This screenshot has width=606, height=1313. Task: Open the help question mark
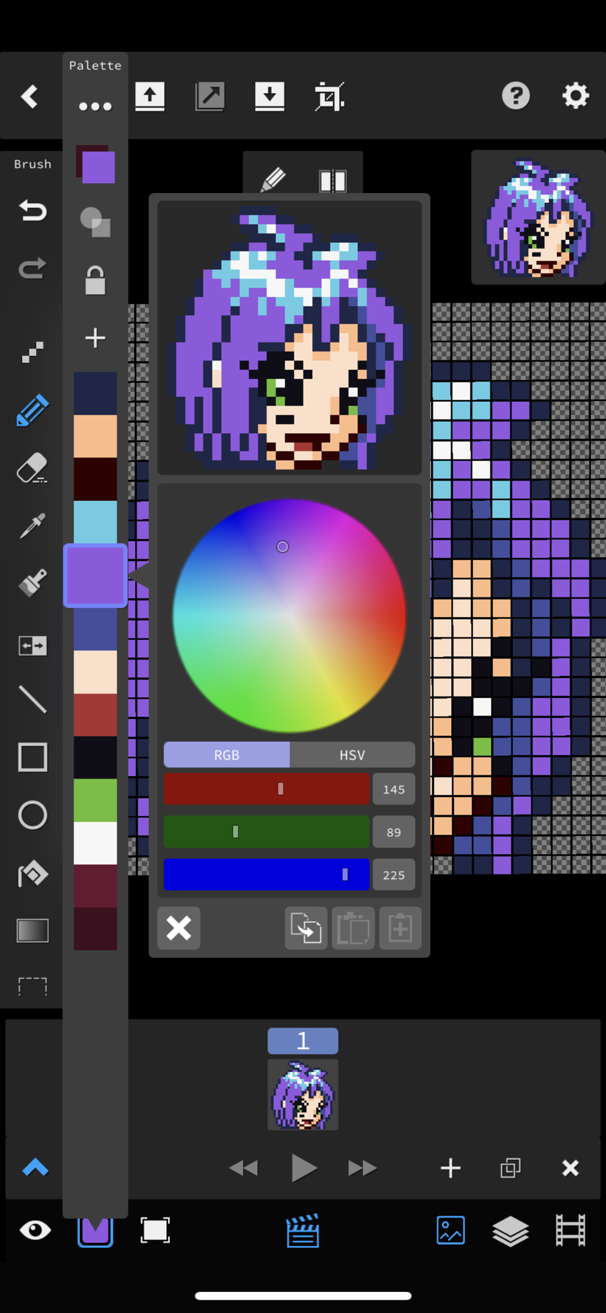[x=516, y=96]
